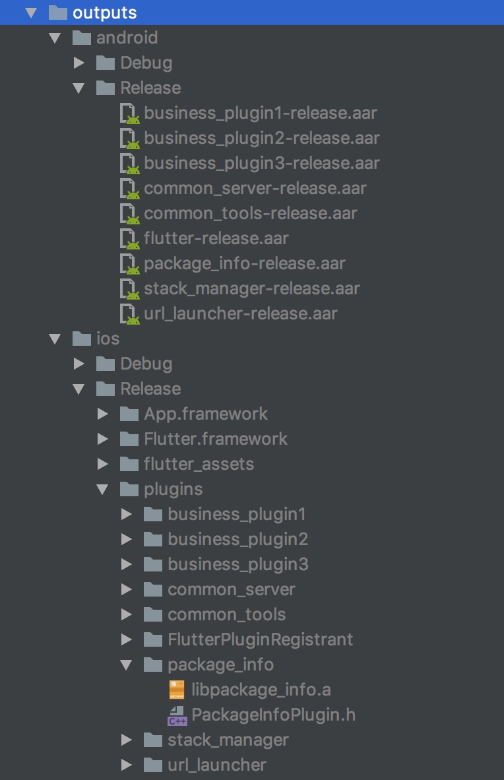The image size is (504, 780).
Task: Click common_server-release.aar Android file icon
Action: coord(130,189)
